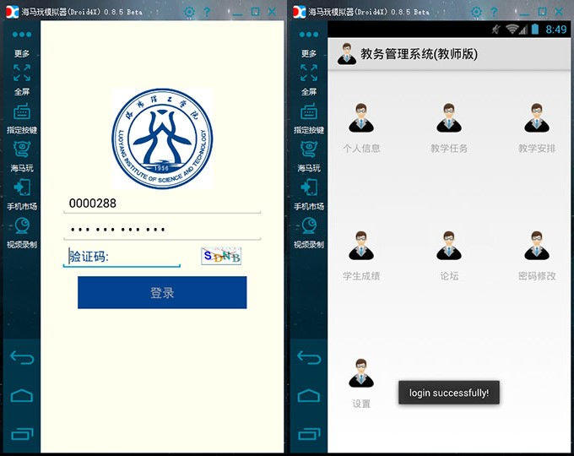
Task: Click the 验证码 captcha input field
Action: (122, 257)
